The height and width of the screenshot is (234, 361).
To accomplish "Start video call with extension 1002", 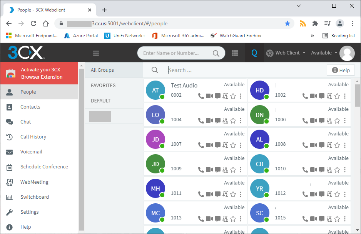I will (313, 96).
